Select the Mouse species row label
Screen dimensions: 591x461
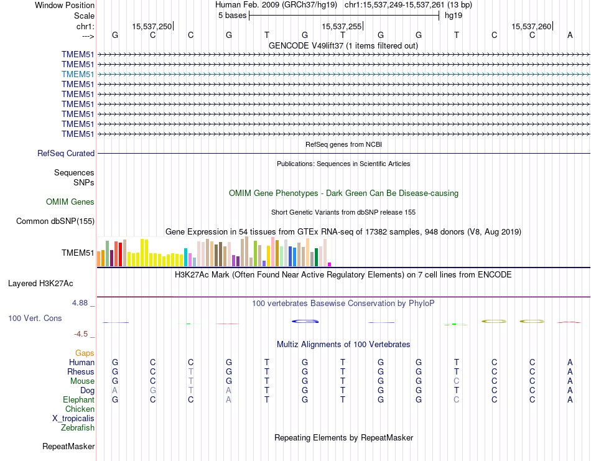(82, 381)
